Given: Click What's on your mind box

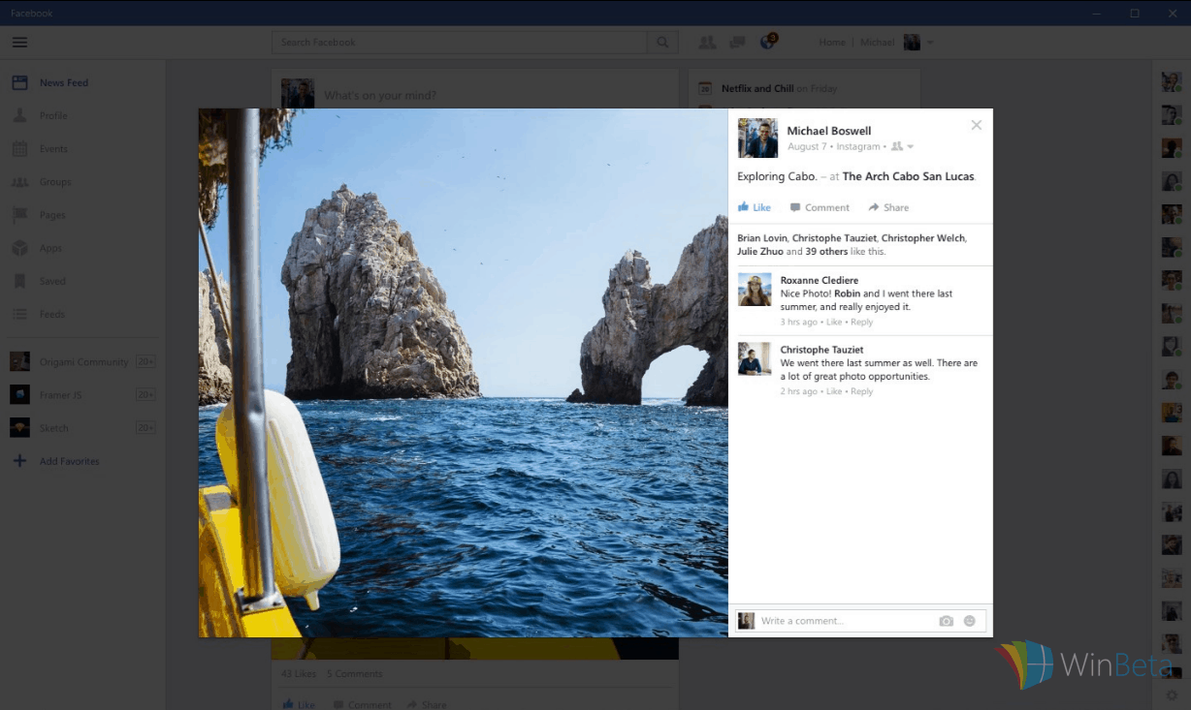Looking at the screenshot, I should [380, 96].
